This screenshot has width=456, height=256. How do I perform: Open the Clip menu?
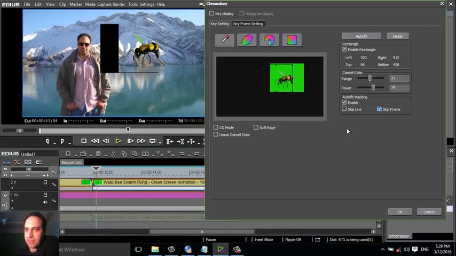pos(62,4)
